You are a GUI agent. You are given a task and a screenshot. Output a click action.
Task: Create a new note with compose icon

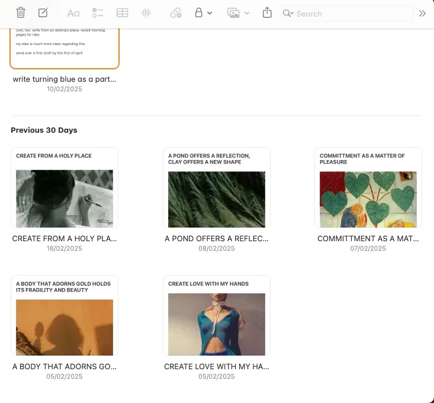click(x=43, y=12)
